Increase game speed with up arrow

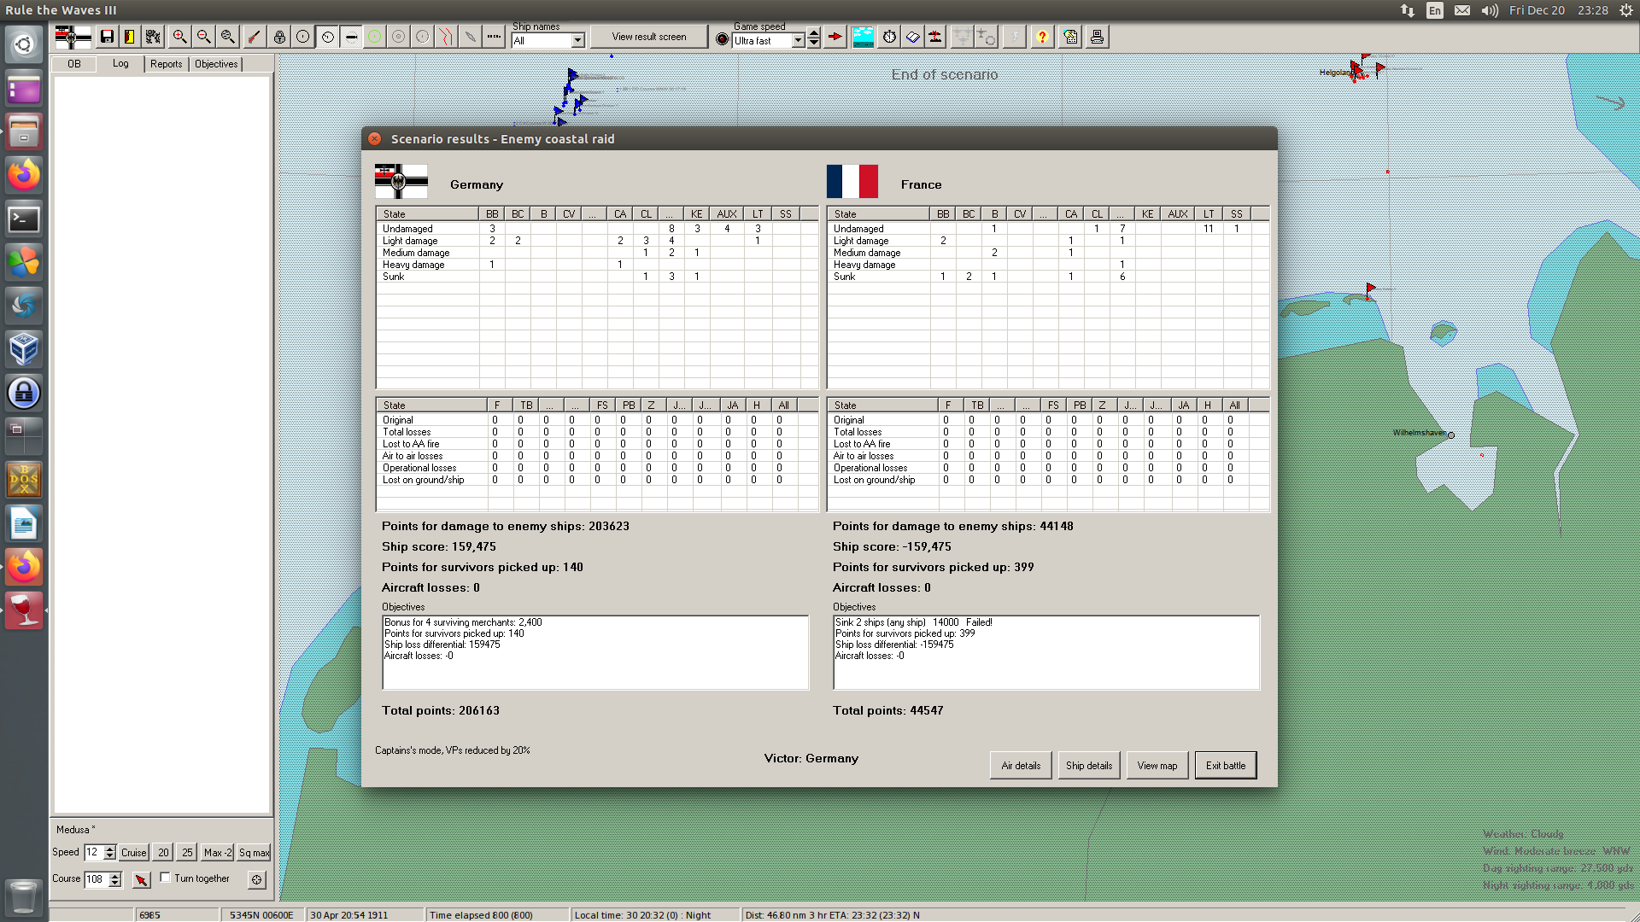coord(814,34)
